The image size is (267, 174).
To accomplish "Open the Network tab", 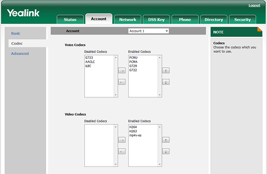I will click(x=128, y=20).
